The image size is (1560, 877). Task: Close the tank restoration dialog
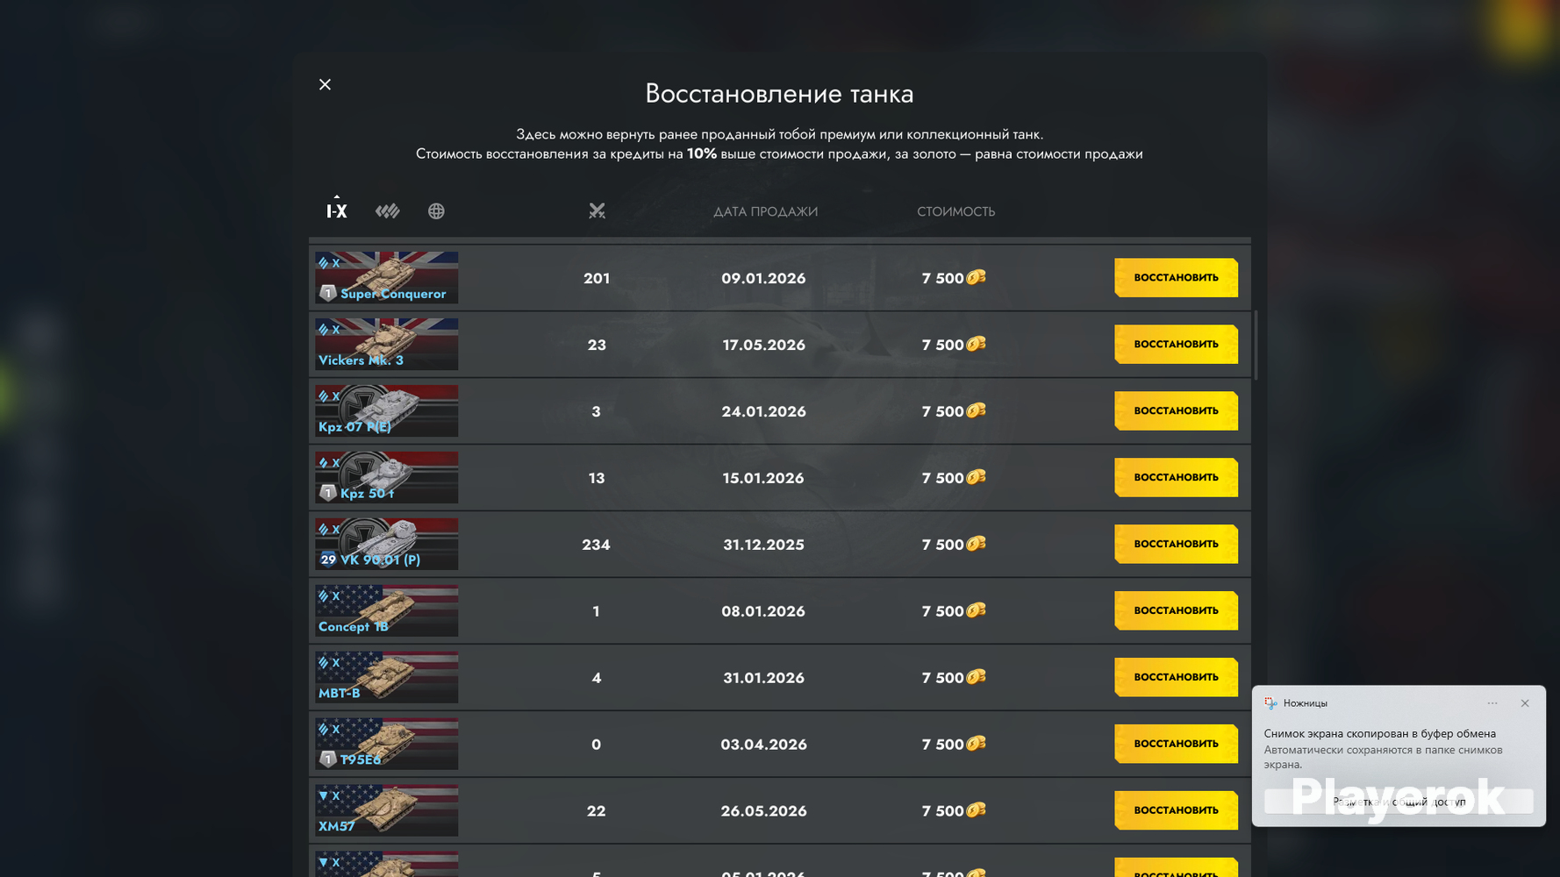[x=325, y=84]
